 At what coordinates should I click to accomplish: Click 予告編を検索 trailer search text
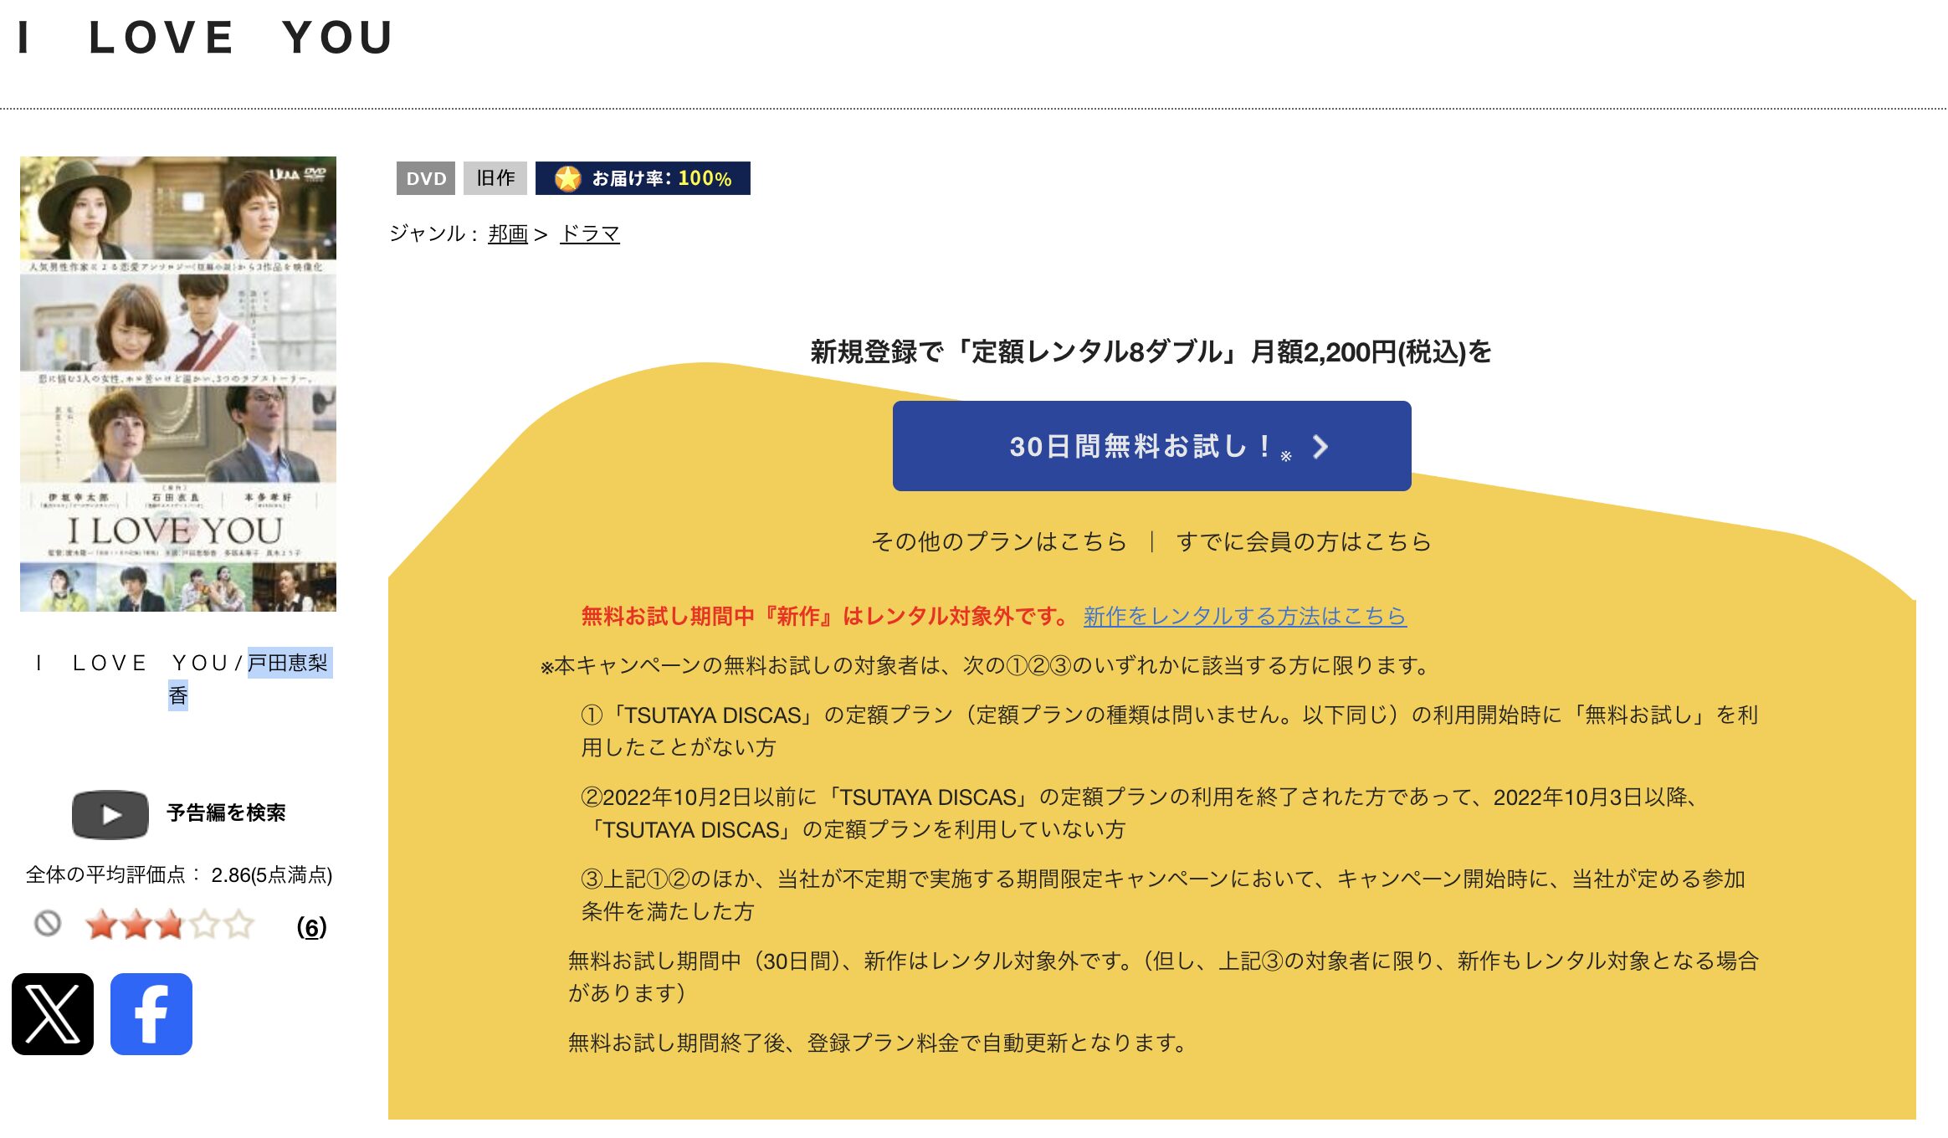226,812
